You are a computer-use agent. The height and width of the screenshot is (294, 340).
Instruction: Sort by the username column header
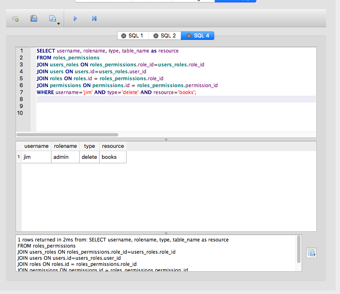click(36, 146)
